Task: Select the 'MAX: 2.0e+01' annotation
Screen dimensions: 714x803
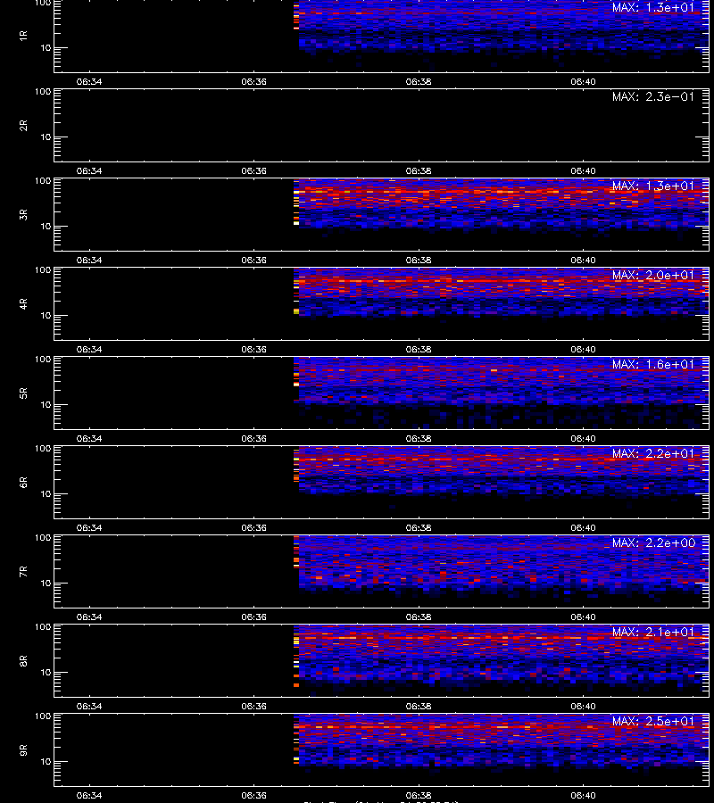Action: (653, 275)
